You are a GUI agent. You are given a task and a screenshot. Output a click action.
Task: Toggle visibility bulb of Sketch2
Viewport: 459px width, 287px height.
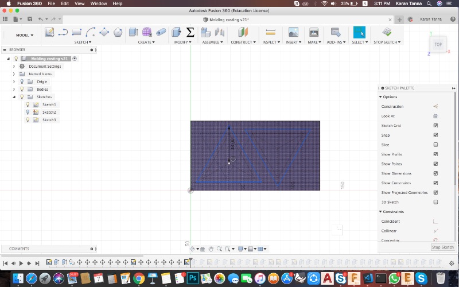(x=28, y=112)
